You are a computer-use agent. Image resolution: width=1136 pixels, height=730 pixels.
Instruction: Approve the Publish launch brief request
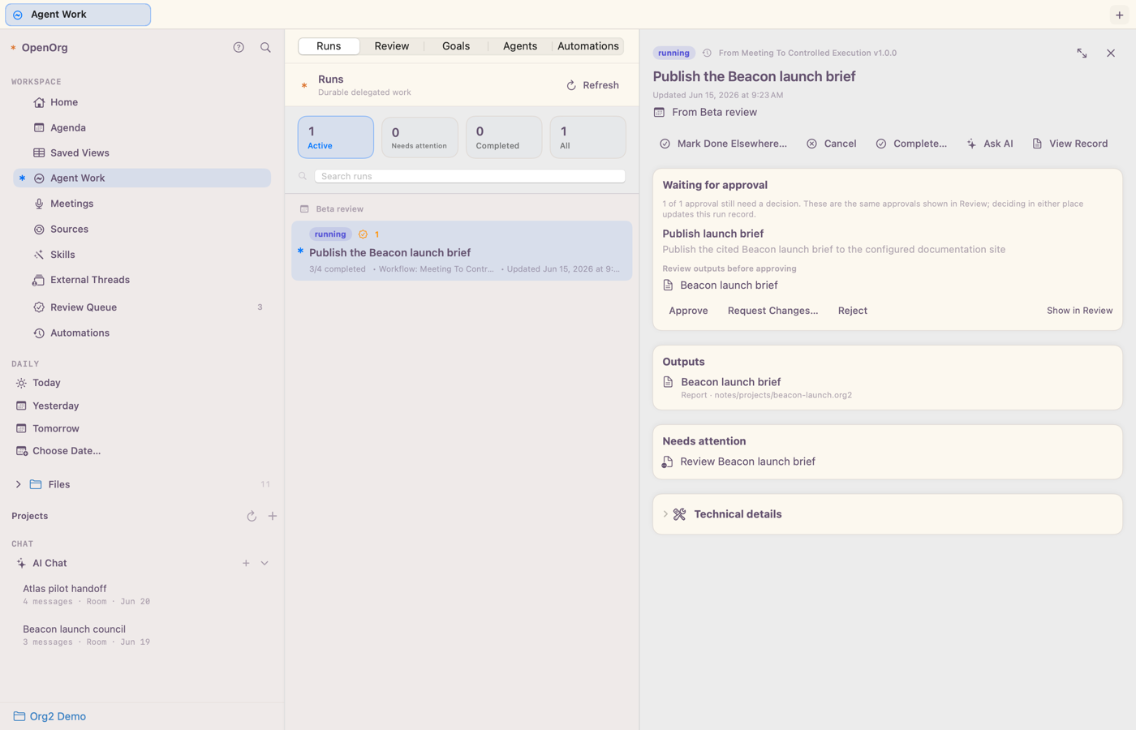click(x=689, y=311)
